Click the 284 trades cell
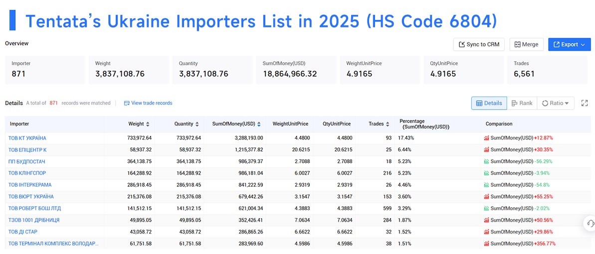This screenshot has width=595, height=254. click(387, 220)
